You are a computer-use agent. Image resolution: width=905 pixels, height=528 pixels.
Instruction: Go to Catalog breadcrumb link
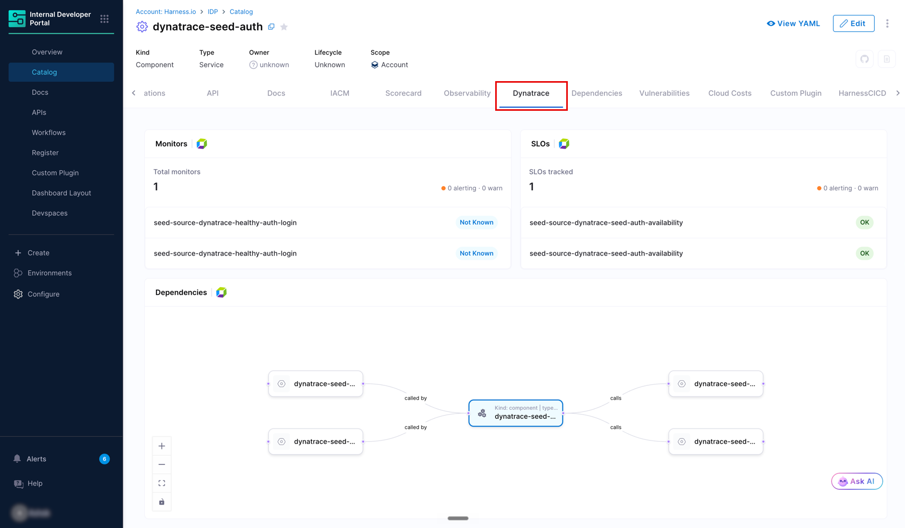coord(241,12)
